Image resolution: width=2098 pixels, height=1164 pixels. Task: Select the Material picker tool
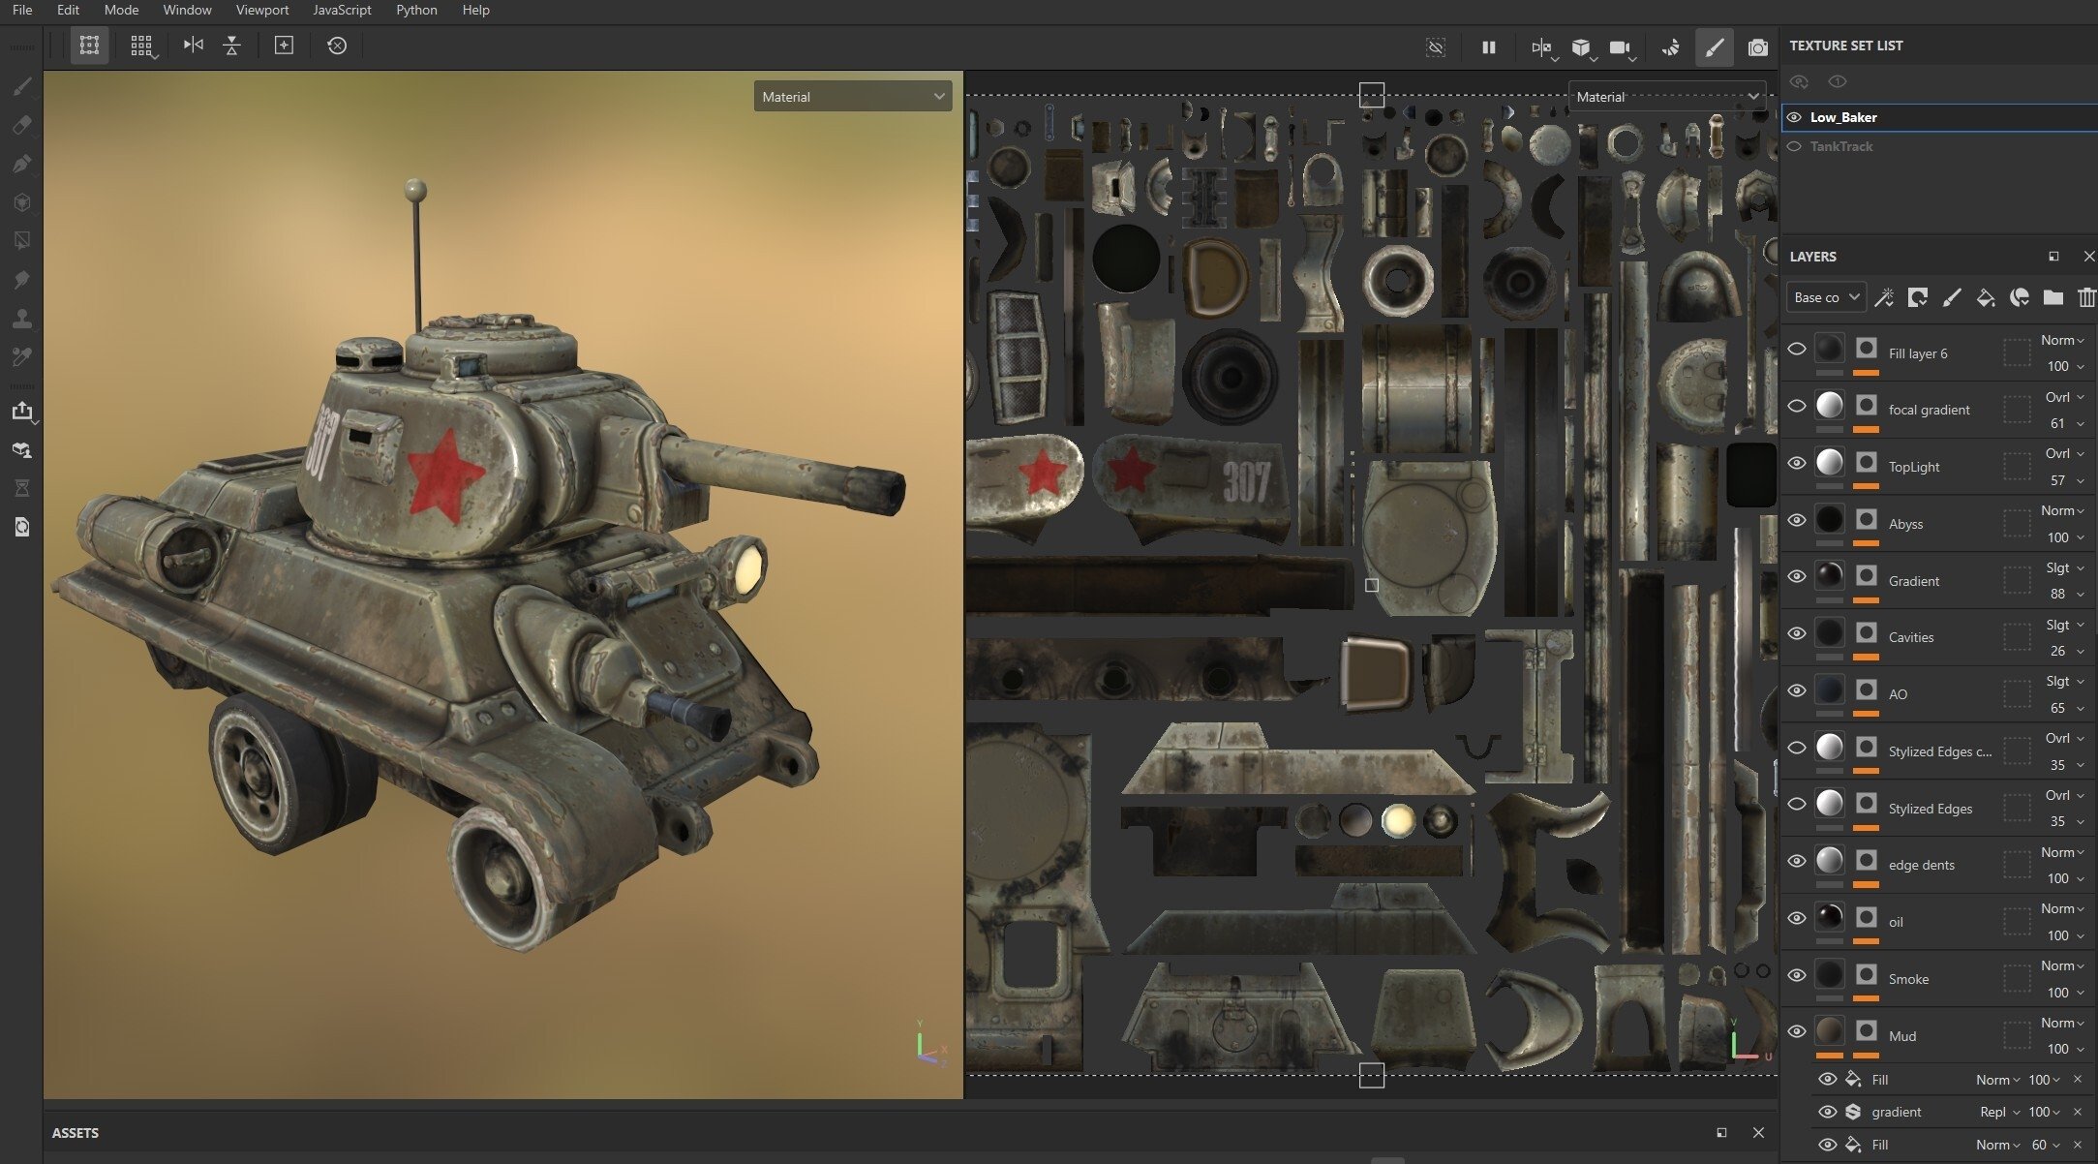[21, 357]
